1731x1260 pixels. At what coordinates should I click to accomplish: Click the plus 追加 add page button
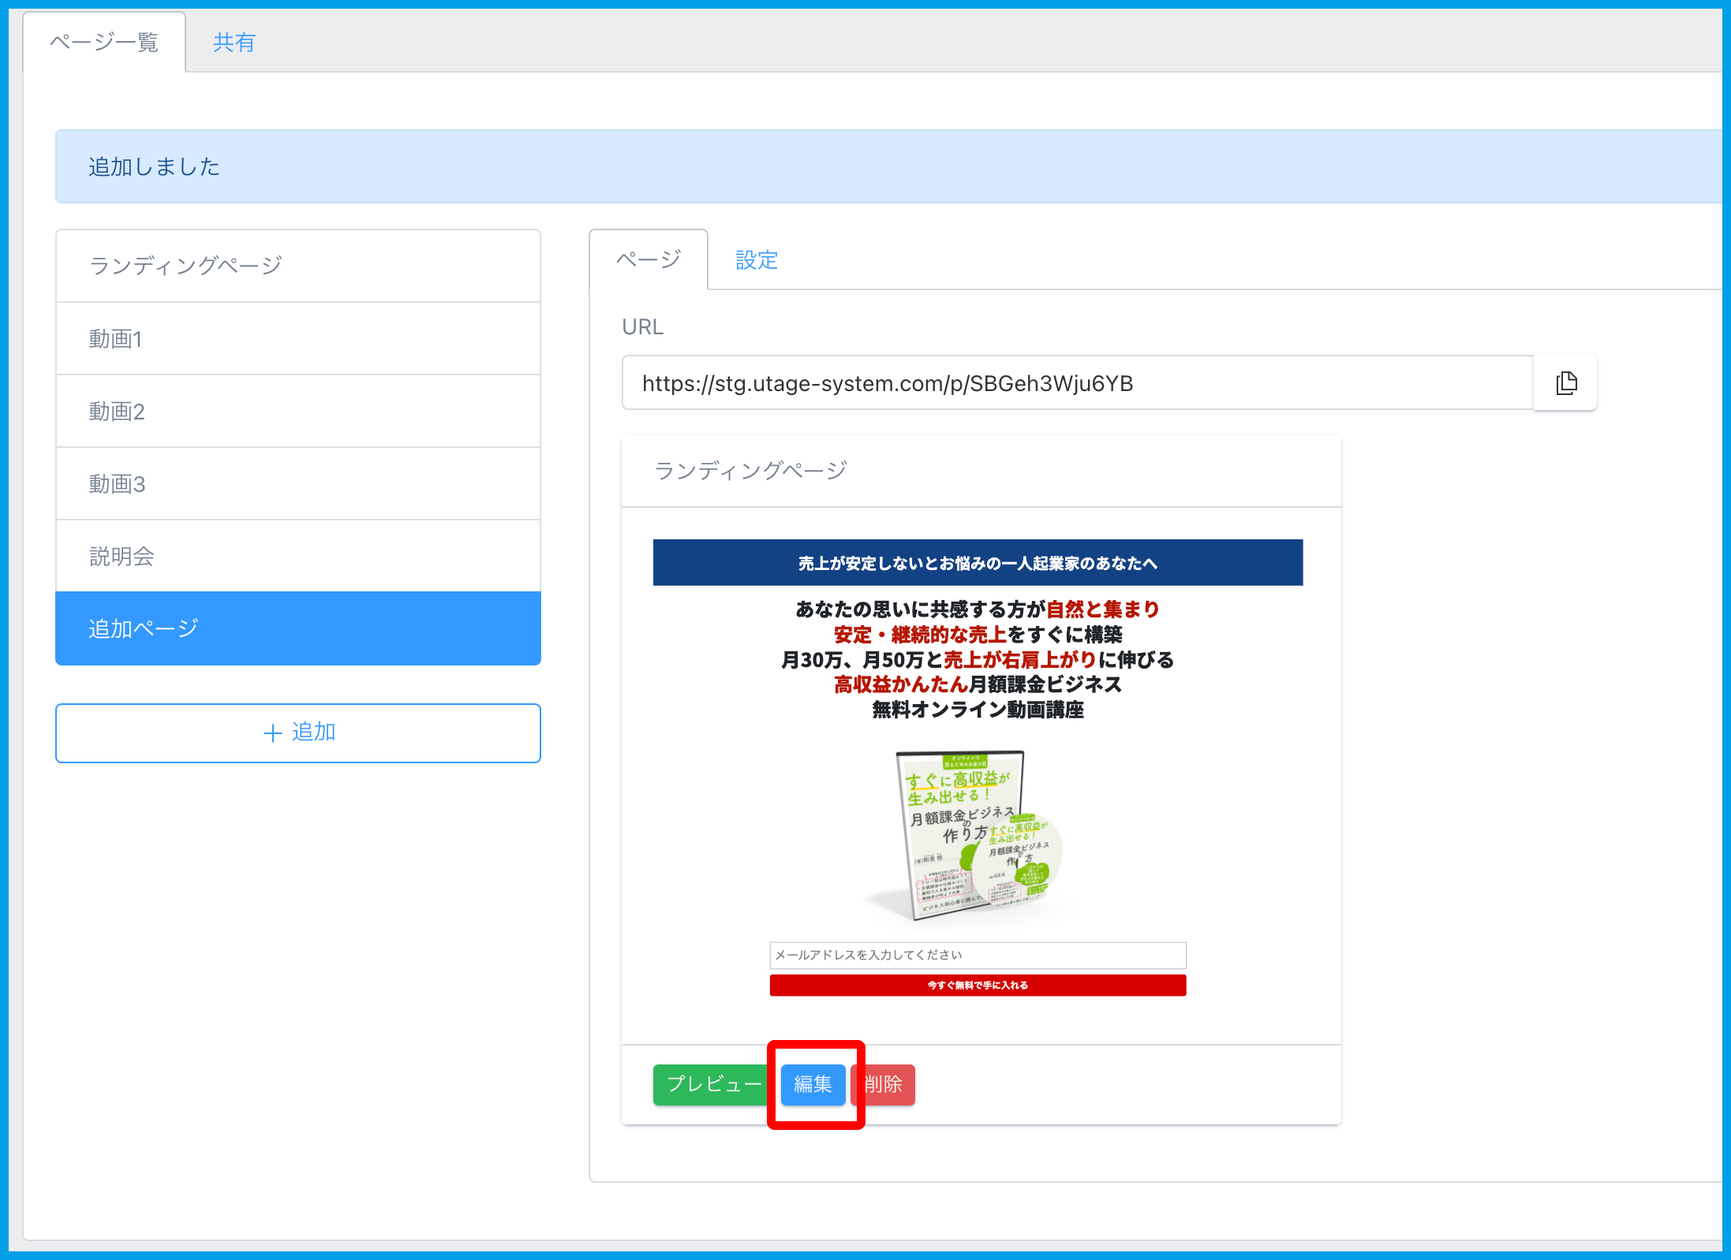pos(298,733)
